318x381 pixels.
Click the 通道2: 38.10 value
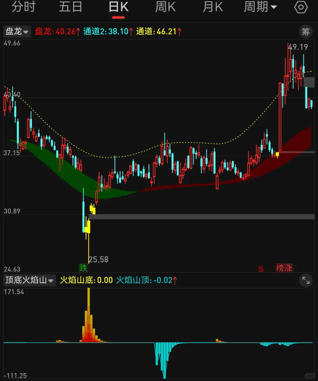pos(108,31)
